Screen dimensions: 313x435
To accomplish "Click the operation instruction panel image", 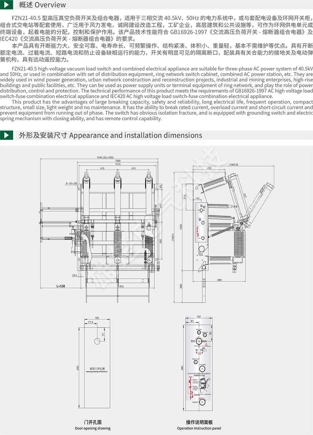I will pyautogui.click(x=199, y=367).
